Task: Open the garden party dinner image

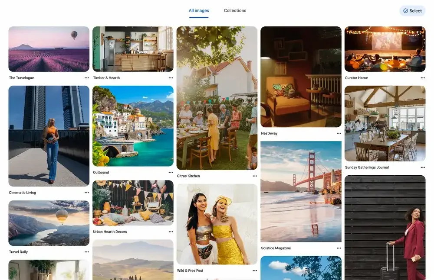Action: coord(217,98)
